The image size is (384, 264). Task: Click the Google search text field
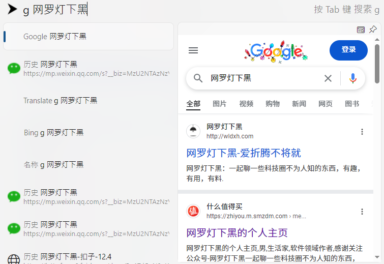click(x=264, y=78)
